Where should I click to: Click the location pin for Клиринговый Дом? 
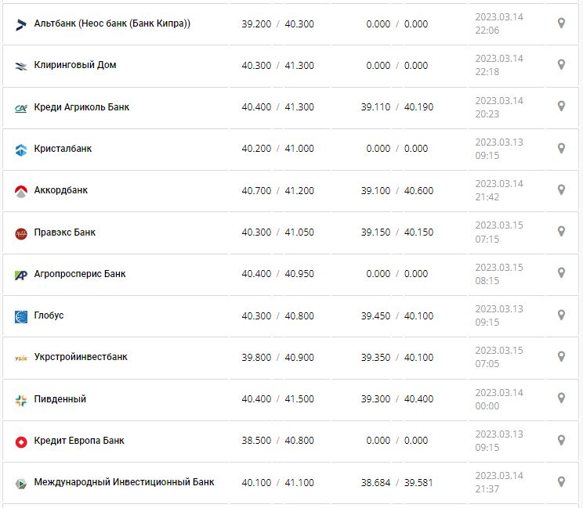561,65
